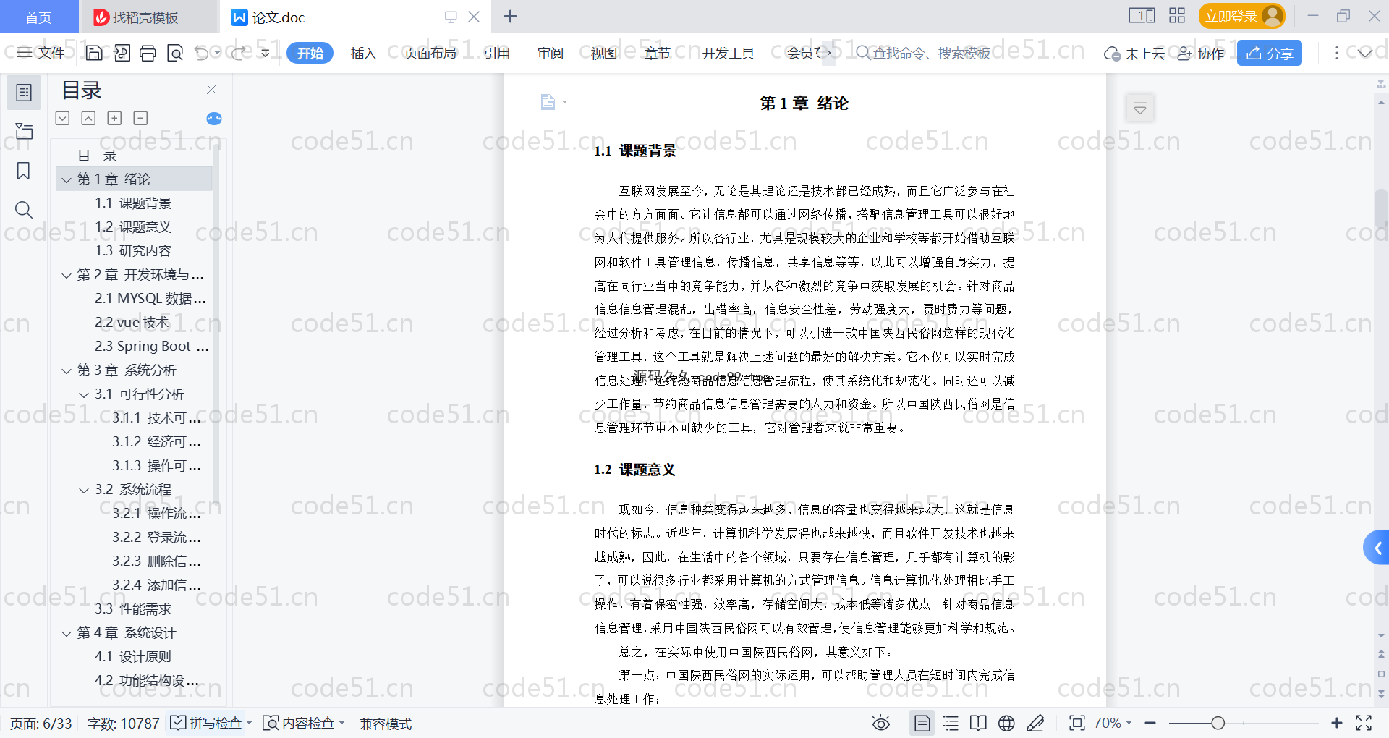Image resolution: width=1389 pixels, height=738 pixels.
Task: Collapse 第1章 绪论 in outline tree
Action: point(67,179)
